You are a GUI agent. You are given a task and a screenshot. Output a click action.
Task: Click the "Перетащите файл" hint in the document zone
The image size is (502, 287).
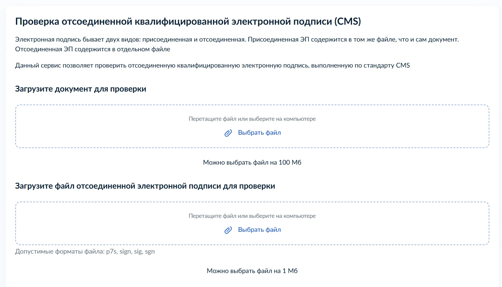[x=252, y=119]
